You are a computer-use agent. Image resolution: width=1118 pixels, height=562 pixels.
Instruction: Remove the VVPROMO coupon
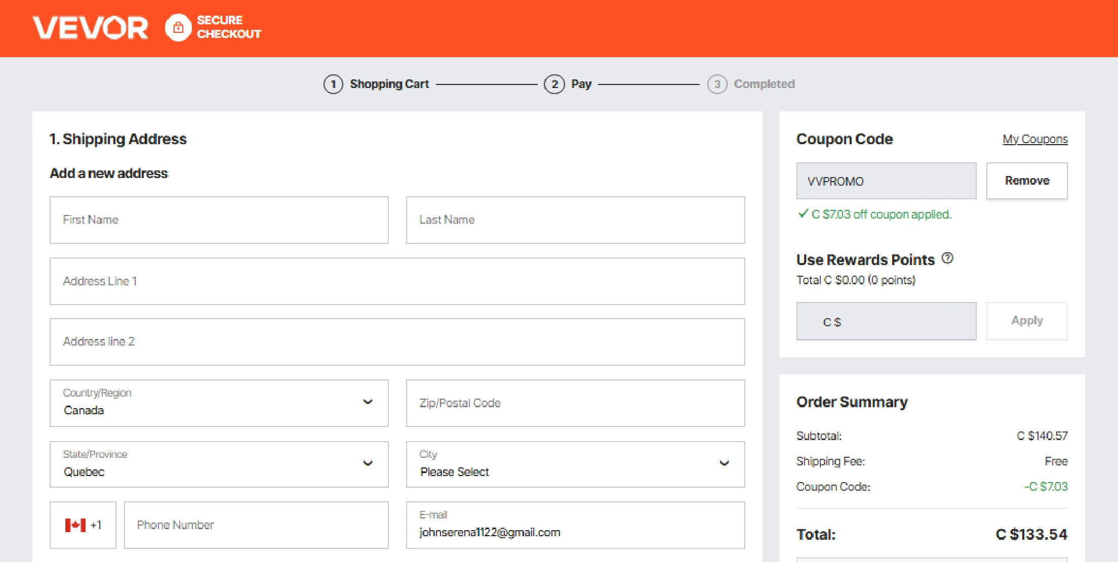tap(1027, 181)
